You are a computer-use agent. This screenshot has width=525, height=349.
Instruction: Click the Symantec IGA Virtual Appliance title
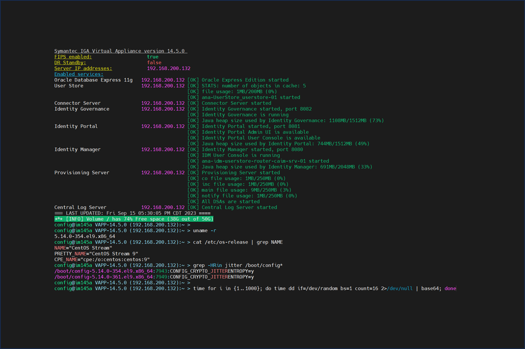point(121,51)
